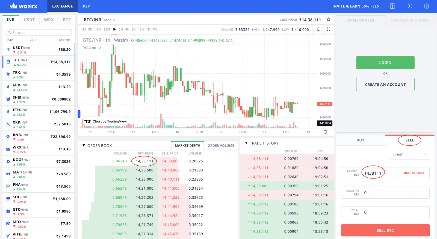Open the ETH/INR pair row

(39, 112)
